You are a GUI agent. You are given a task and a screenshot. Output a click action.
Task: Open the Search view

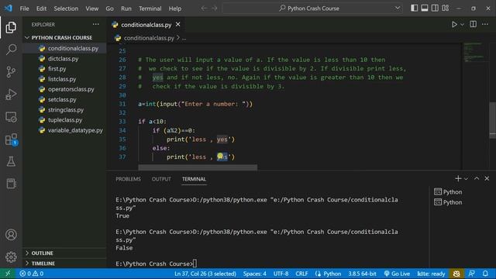(x=11, y=50)
